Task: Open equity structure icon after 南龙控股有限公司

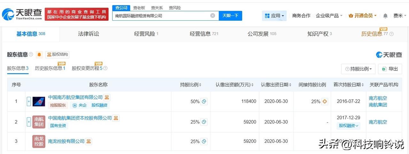Action: [89, 141]
